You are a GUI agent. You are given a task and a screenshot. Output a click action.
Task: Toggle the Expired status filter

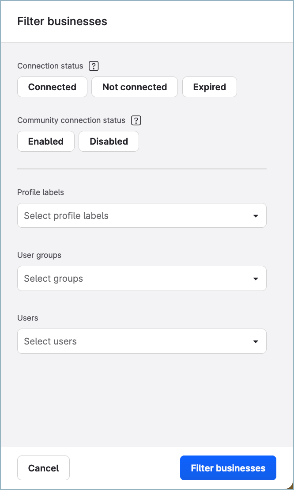pyautogui.click(x=209, y=87)
